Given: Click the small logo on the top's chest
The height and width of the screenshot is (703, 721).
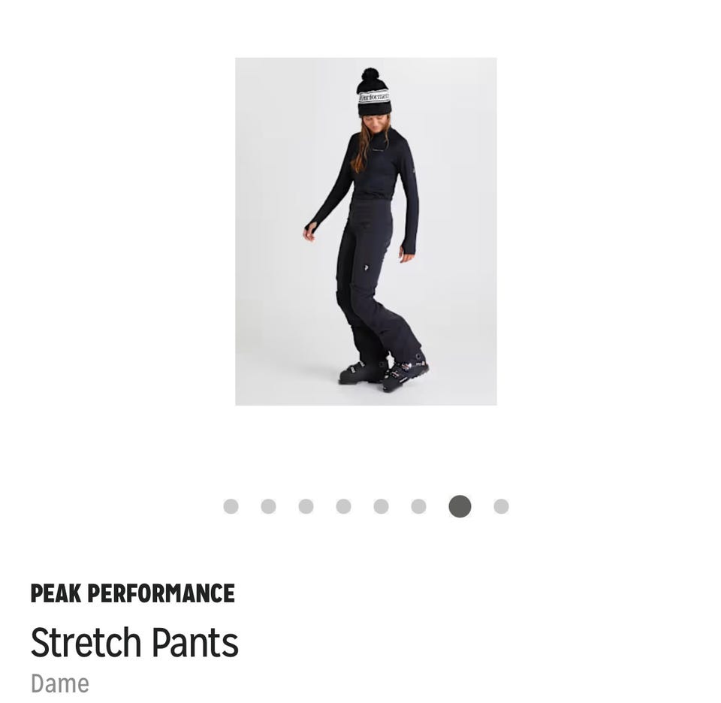Looking at the screenshot, I should click(380, 149).
